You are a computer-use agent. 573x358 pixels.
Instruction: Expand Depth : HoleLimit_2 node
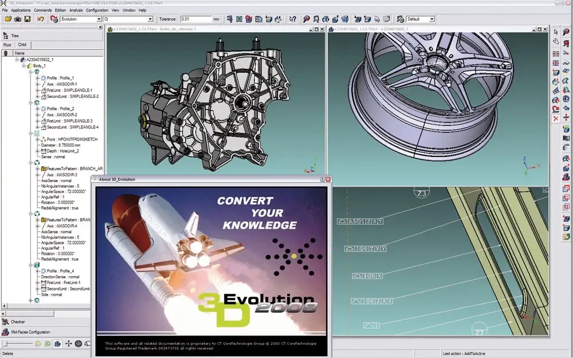[37, 151]
